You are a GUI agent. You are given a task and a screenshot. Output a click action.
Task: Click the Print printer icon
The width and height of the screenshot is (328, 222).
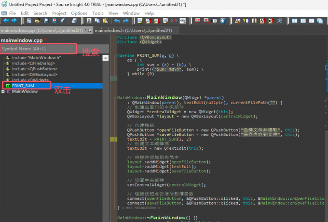point(74,21)
